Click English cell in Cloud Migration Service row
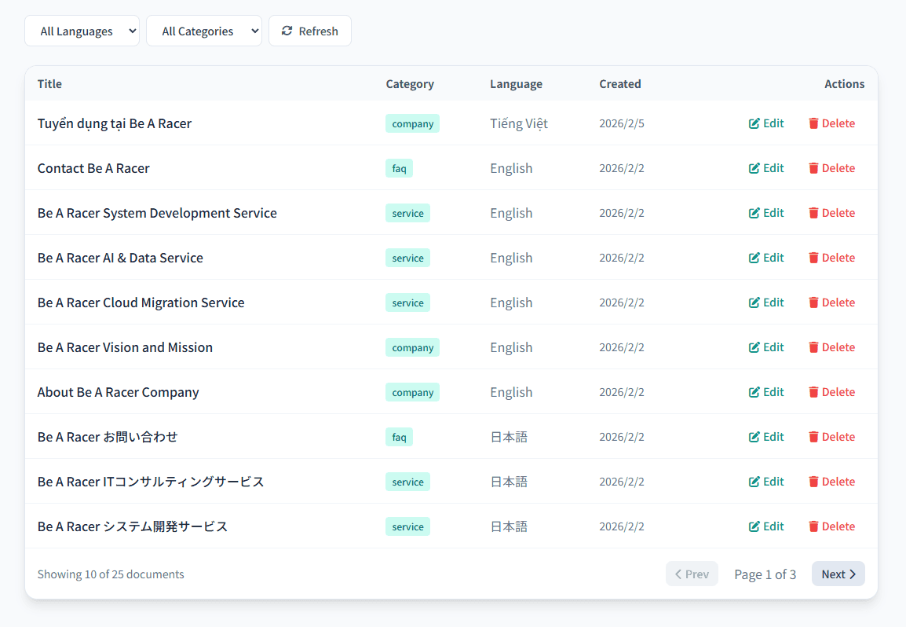 pos(511,302)
